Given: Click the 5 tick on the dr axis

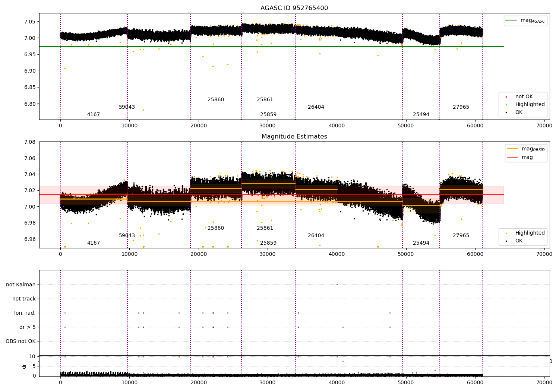Looking at the screenshot, I should point(34,366).
